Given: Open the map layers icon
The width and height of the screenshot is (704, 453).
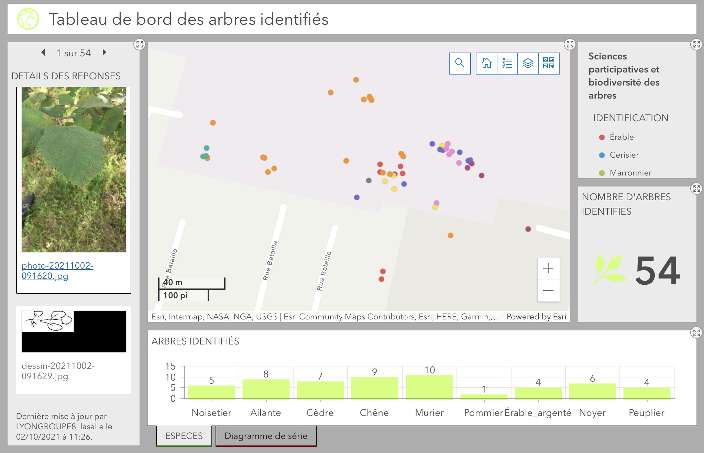Looking at the screenshot, I should [x=528, y=63].
